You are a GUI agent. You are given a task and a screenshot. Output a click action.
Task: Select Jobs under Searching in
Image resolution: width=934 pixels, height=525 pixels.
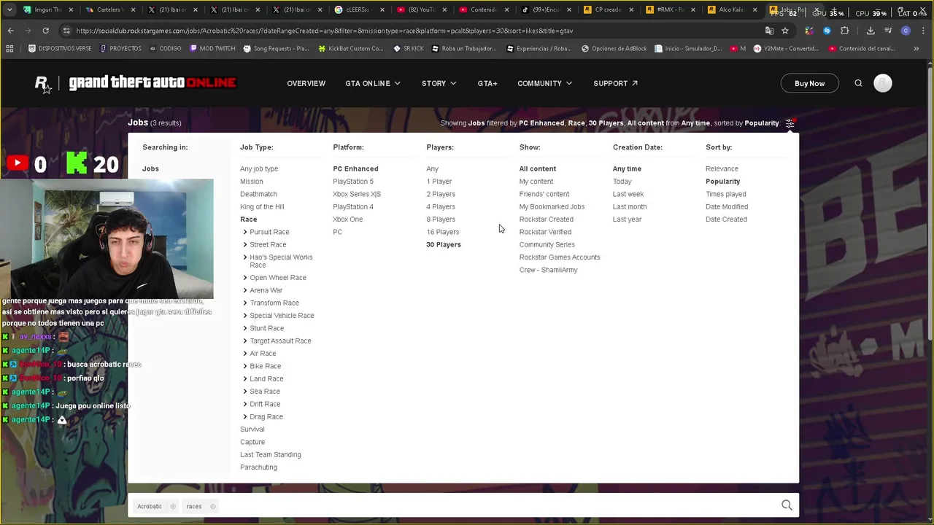[x=150, y=168]
